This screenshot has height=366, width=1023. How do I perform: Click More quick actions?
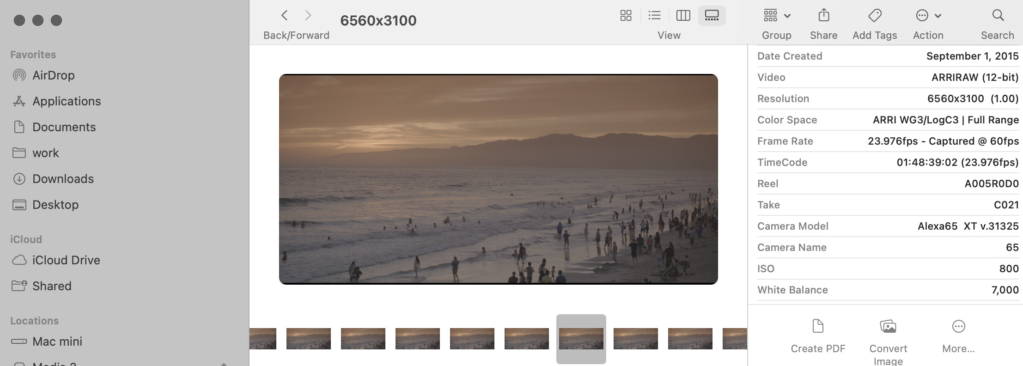(x=958, y=327)
